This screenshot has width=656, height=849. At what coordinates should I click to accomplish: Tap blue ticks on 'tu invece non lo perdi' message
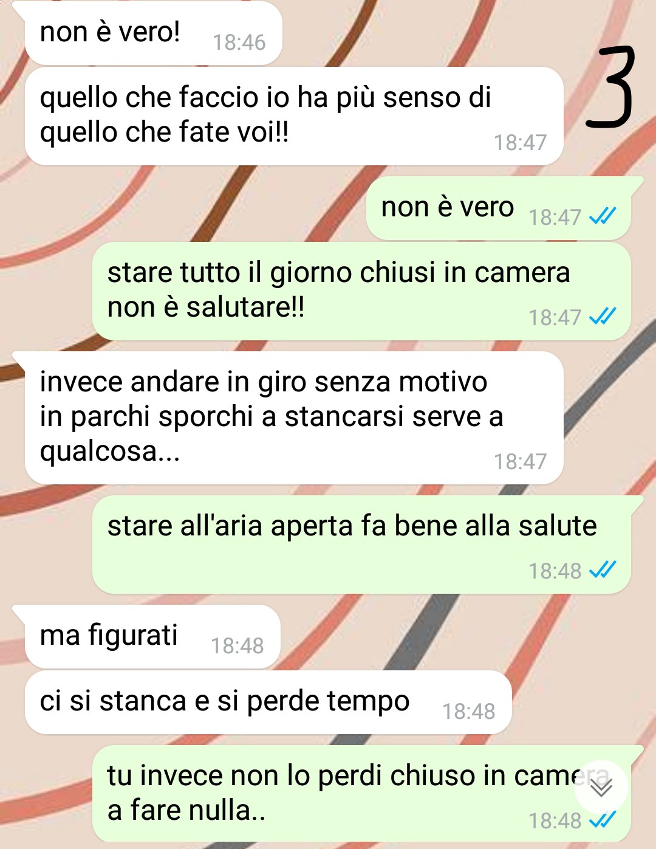click(x=603, y=820)
